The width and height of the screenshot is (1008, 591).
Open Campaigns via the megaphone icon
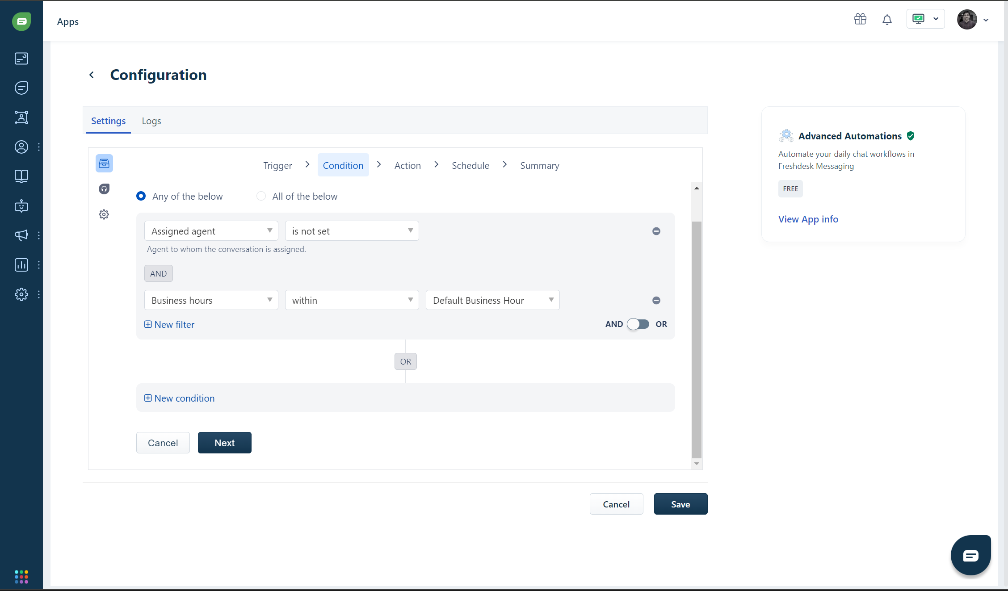click(x=21, y=235)
